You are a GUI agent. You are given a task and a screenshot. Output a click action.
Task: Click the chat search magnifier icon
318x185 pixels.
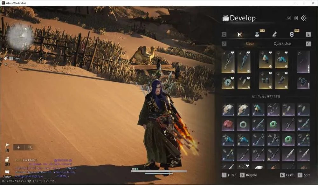coord(30,147)
